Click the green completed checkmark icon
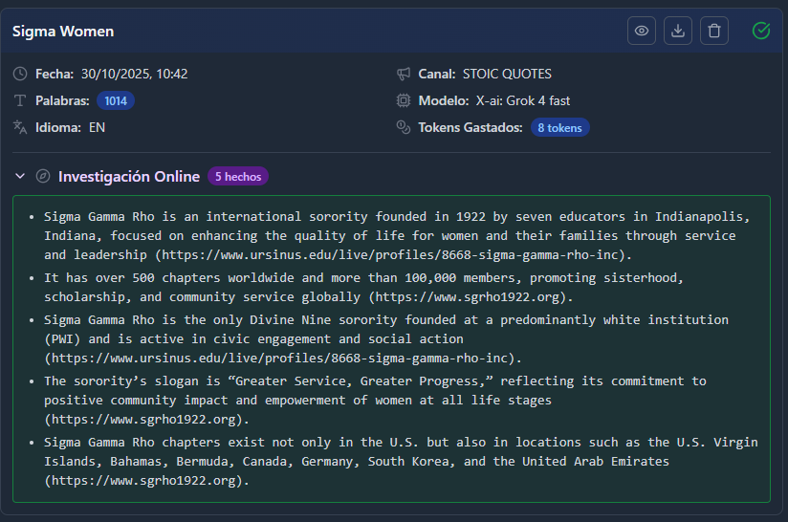Image resolution: width=788 pixels, height=522 pixels. 761,31
